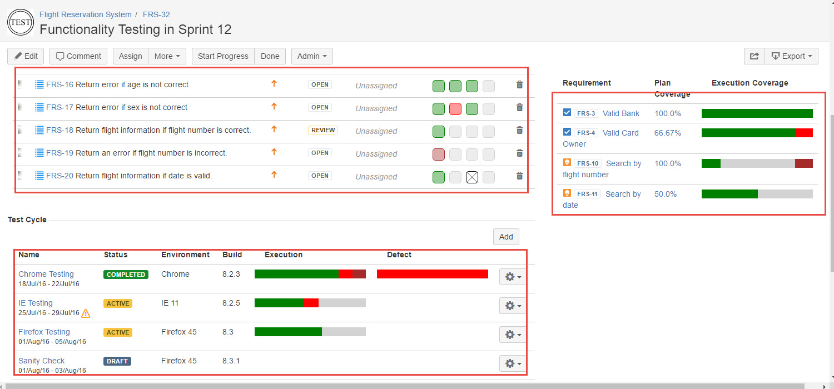Viewport: 834px width, 389px height.
Task: Click the FRS-17 test case type icon
Action: [39, 108]
